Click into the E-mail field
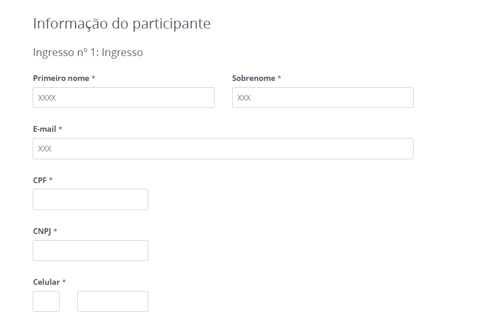 pos(223,148)
